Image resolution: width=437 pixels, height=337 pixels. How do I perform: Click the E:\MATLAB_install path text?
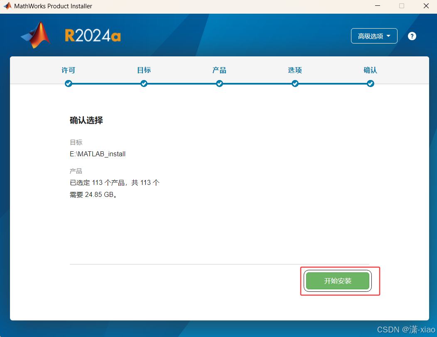[98, 154]
